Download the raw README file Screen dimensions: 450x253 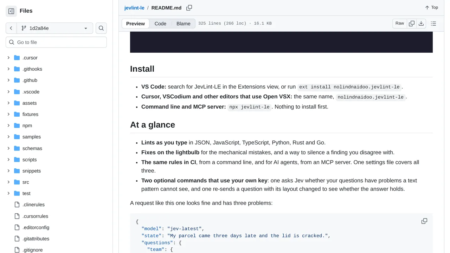pyautogui.click(x=421, y=24)
